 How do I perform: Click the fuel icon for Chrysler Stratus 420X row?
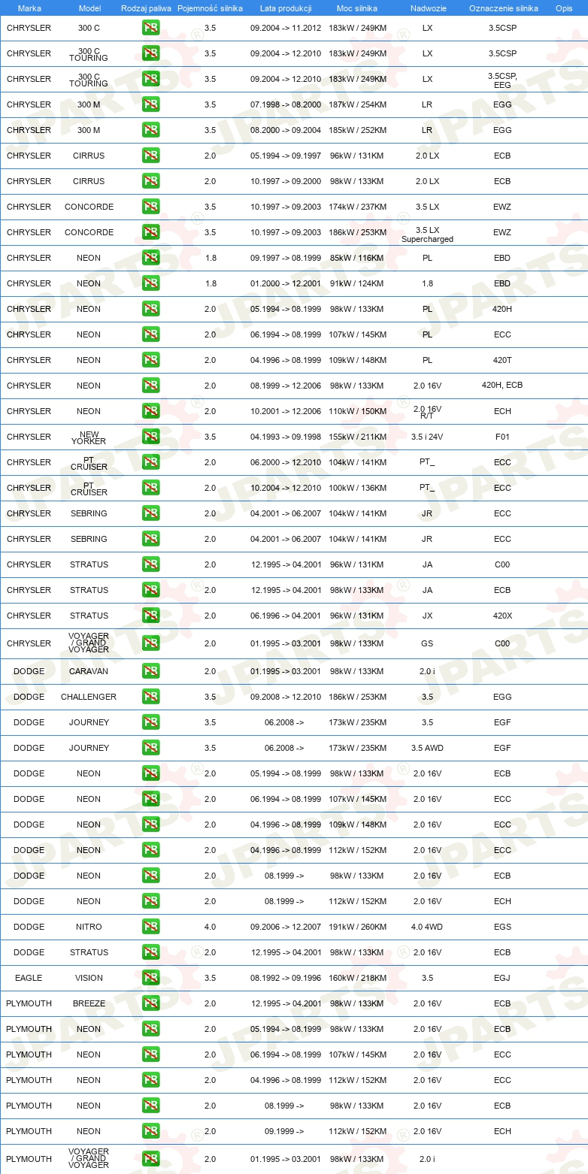pyautogui.click(x=150, y=616)
